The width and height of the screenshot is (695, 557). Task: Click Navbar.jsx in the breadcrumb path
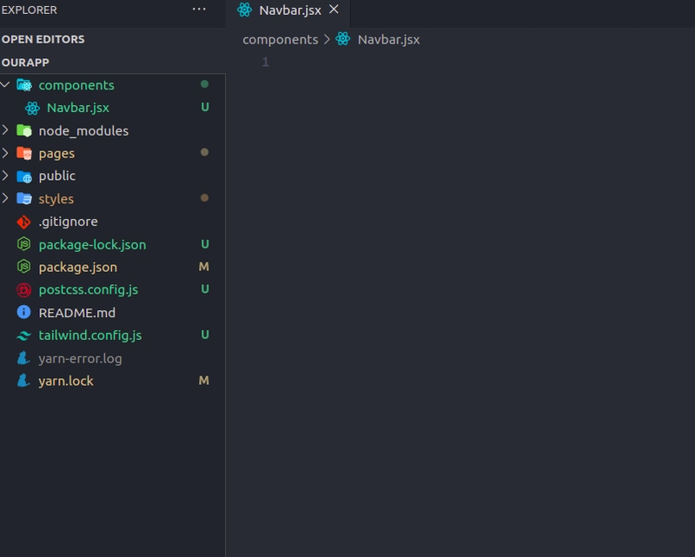388,39
